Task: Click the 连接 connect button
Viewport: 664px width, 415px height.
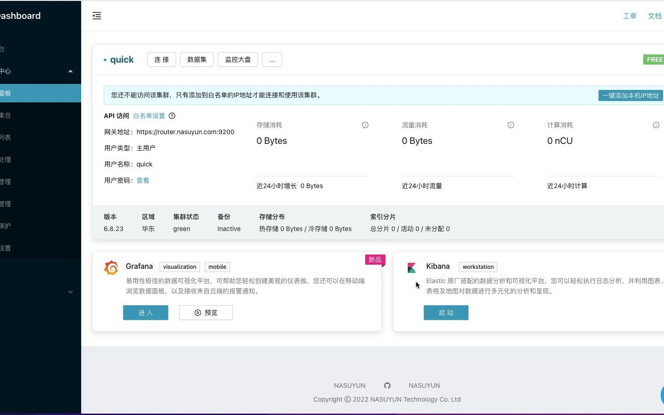Action: pyautogui.click(x=161, y=59)
